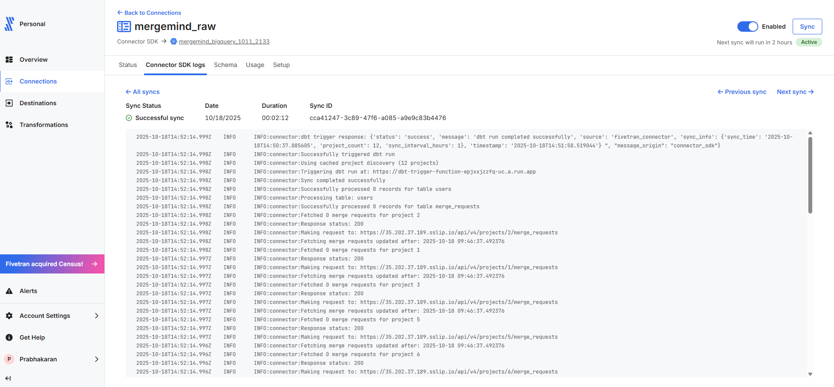
Task: Click the mergemind_raw connector icon
Action: (124, 27)
